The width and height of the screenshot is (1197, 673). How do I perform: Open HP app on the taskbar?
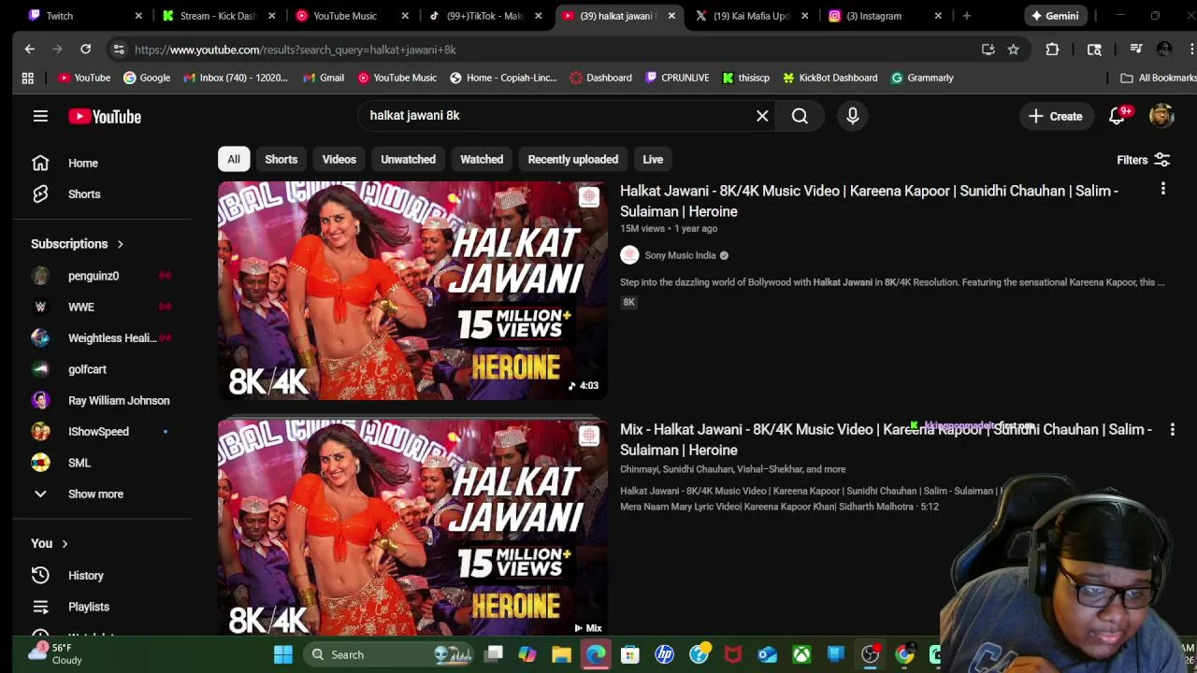(x=664, y=654)
